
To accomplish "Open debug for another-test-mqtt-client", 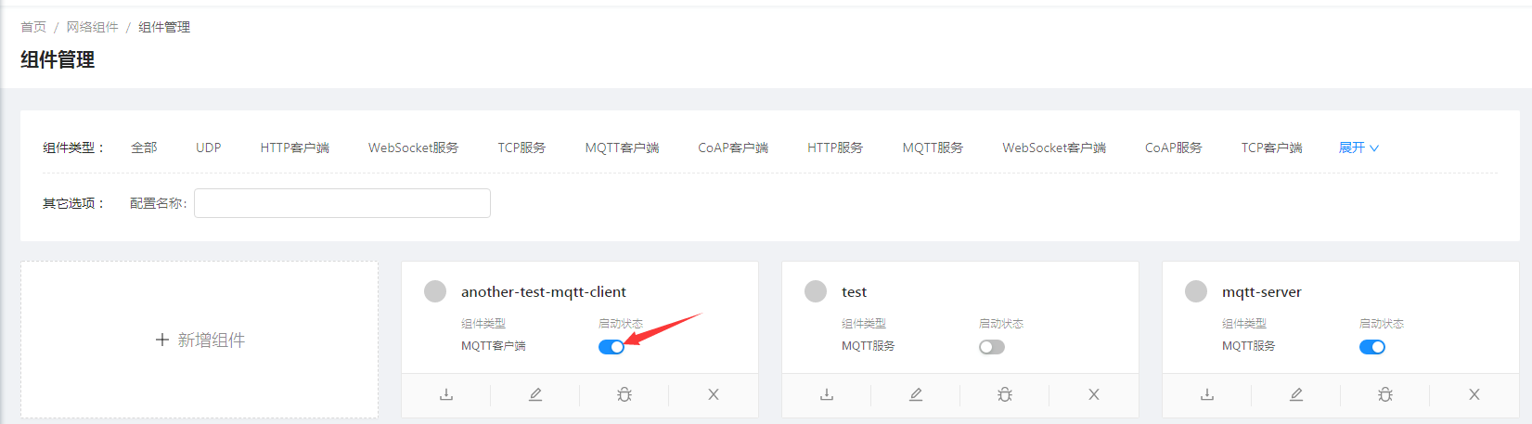I will pos(624,394).
